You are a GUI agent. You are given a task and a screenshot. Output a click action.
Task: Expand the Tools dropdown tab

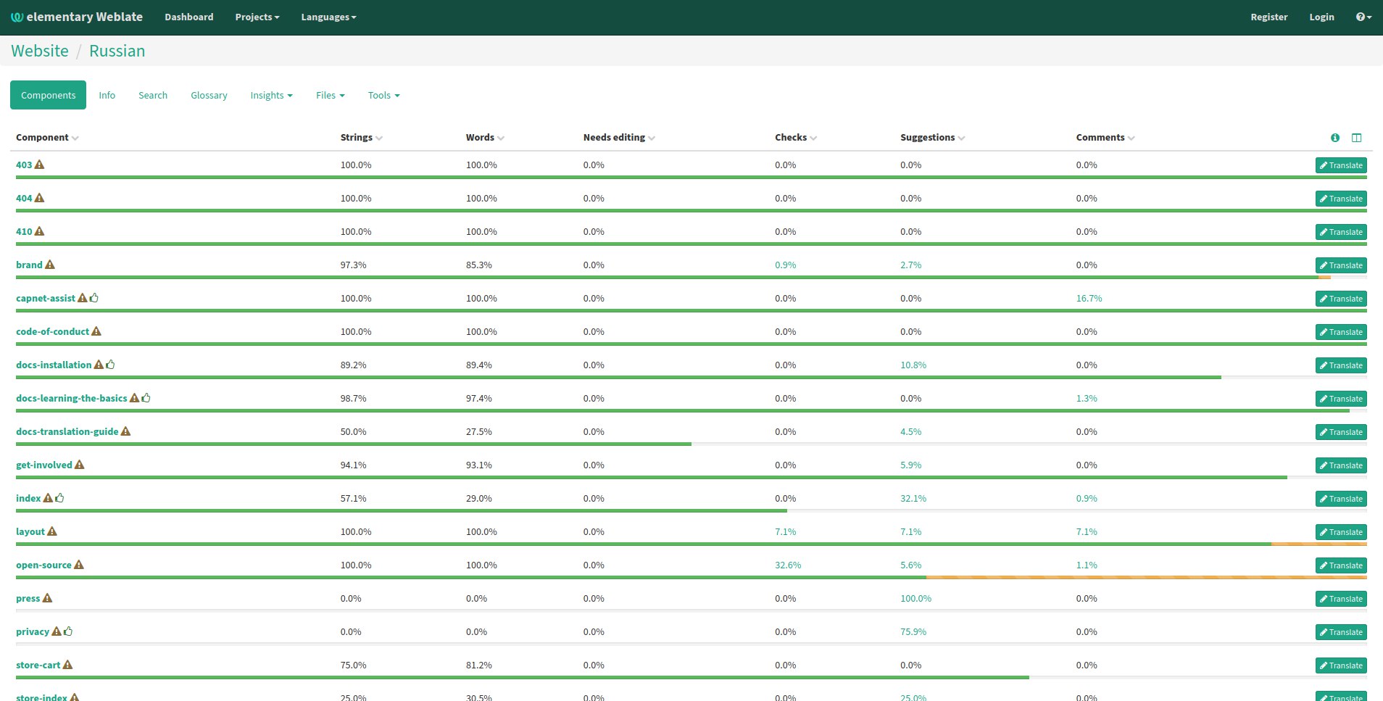pos(383,95)
